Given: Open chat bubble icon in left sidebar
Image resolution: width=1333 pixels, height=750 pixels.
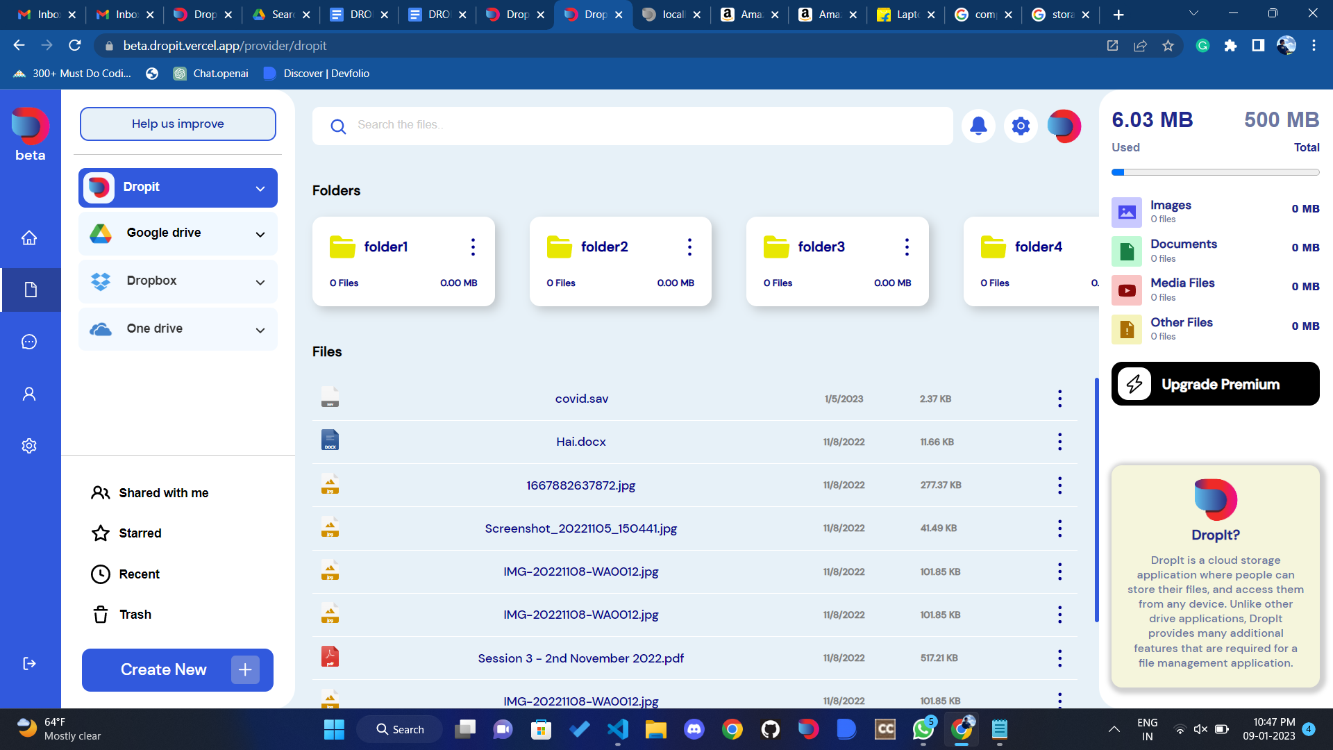Looking at the screenshot, I should tap(29, 342).
